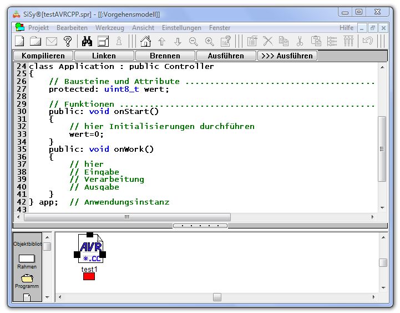Open the Projekt menu
The width and height of the screenshot is (400, 313).
pyautogui.click(x=38, y=27)
